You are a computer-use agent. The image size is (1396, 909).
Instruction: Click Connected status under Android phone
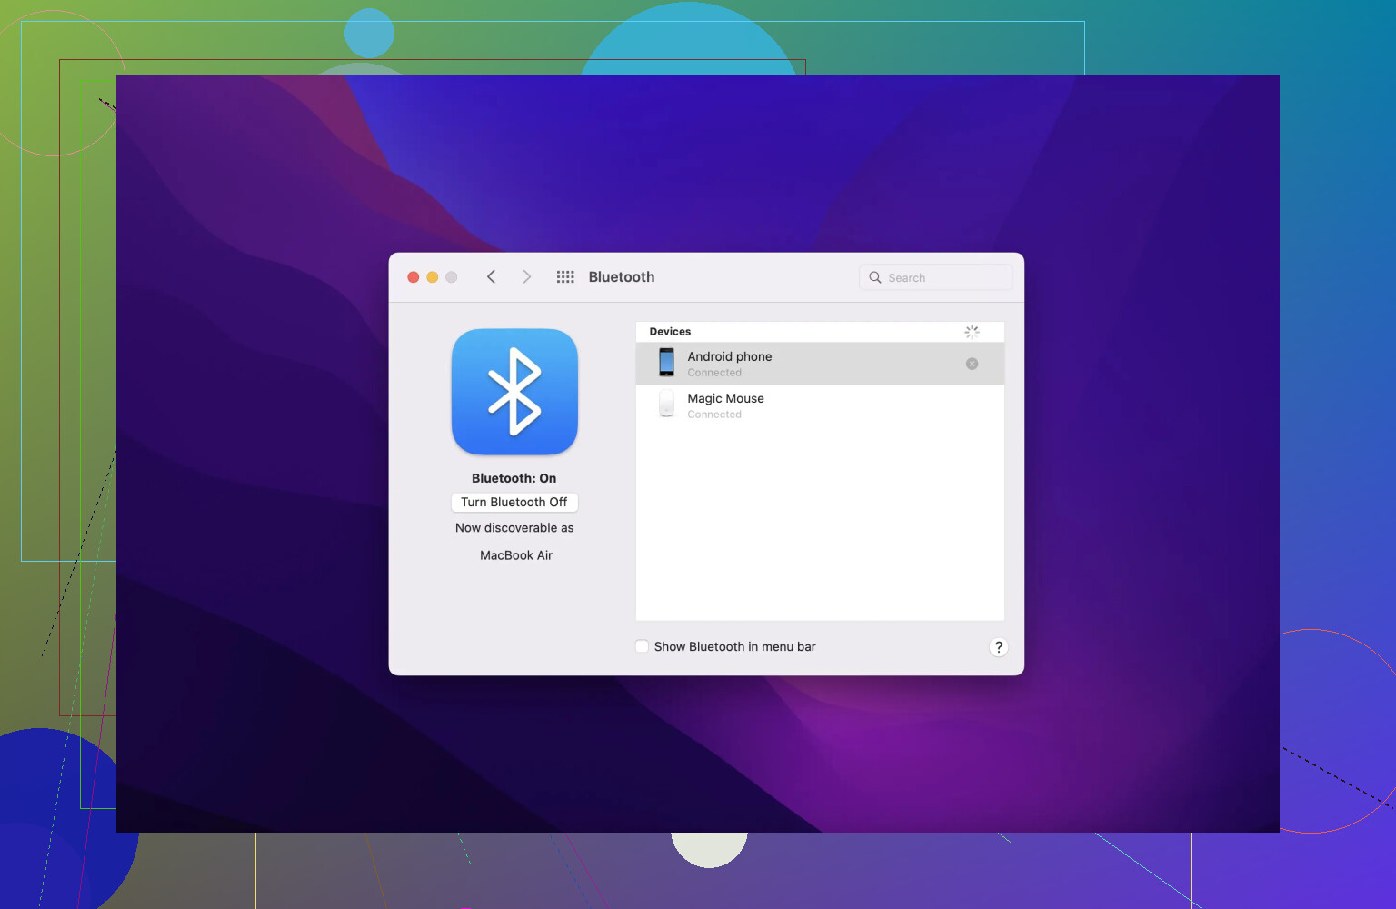click(x=714, y=373)
